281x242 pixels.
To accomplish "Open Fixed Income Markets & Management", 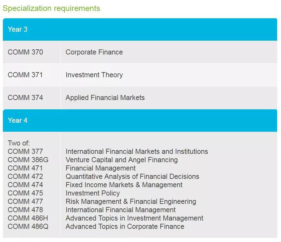I will 124,185.
